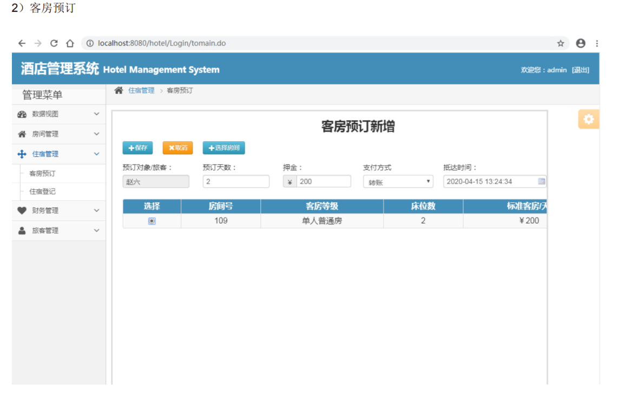Reload the page with refresh icon
Screen dimensions: 617x414
click(x=54, y=43)
